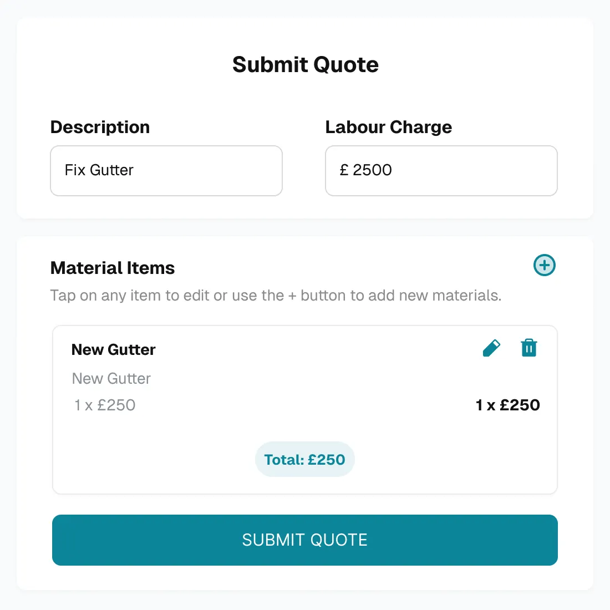Click the Submit Quote heading
This screenshot has height=610, width=610.
pos(305,64)
